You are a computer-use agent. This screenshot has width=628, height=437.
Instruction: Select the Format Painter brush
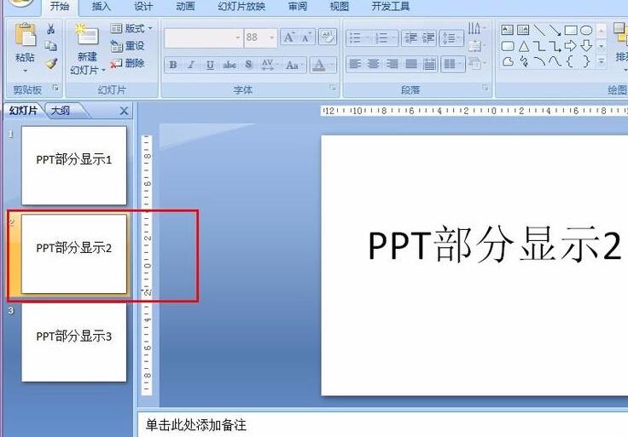click(51, 63)
